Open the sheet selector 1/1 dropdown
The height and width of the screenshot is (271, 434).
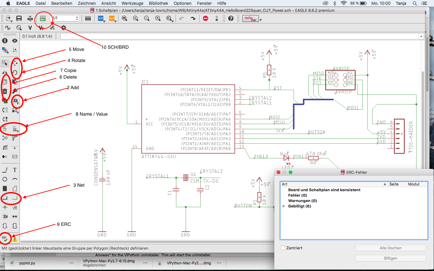[65, 18]
